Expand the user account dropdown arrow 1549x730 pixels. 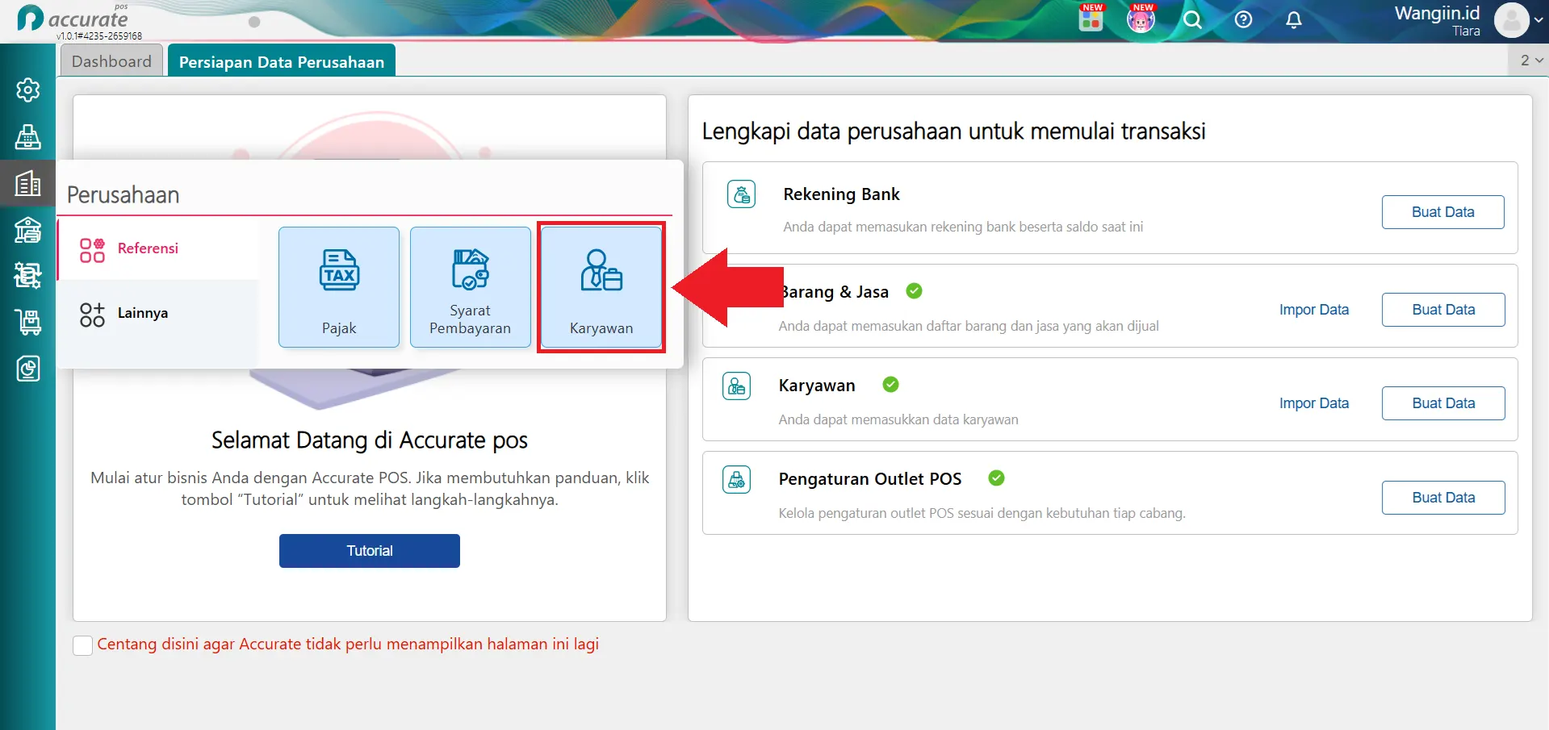(x=1539, y=21)
